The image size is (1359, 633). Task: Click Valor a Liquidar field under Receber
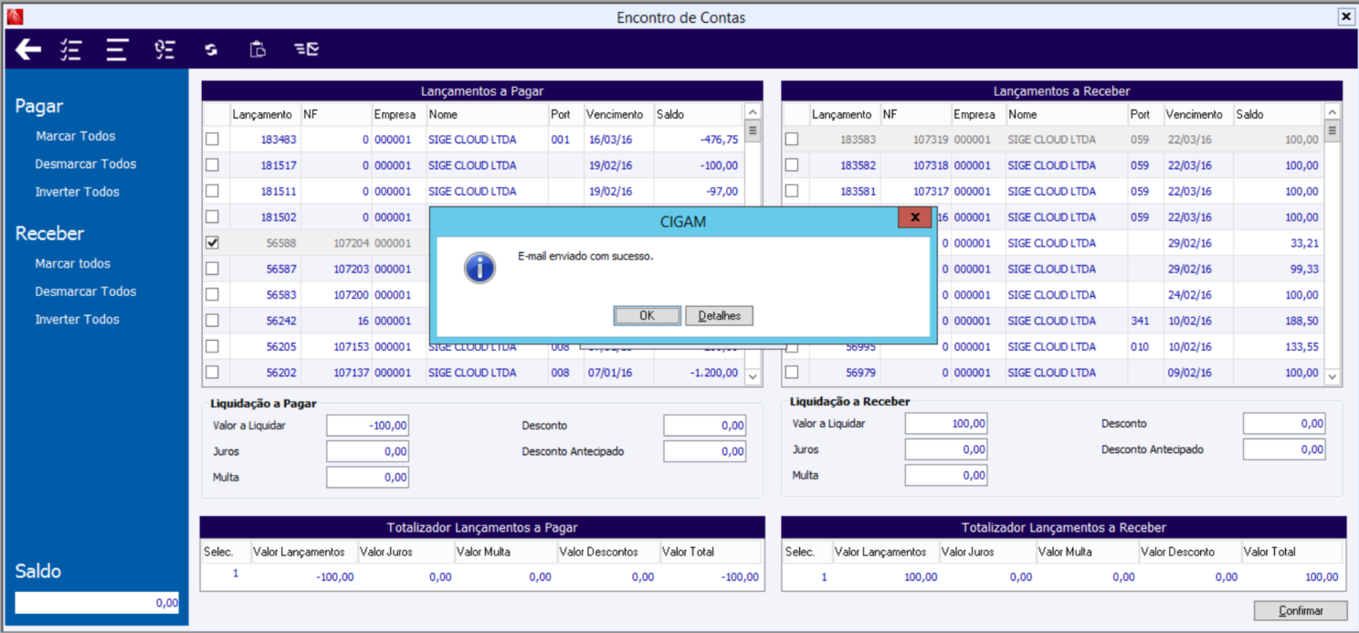(x=946, y=424)
